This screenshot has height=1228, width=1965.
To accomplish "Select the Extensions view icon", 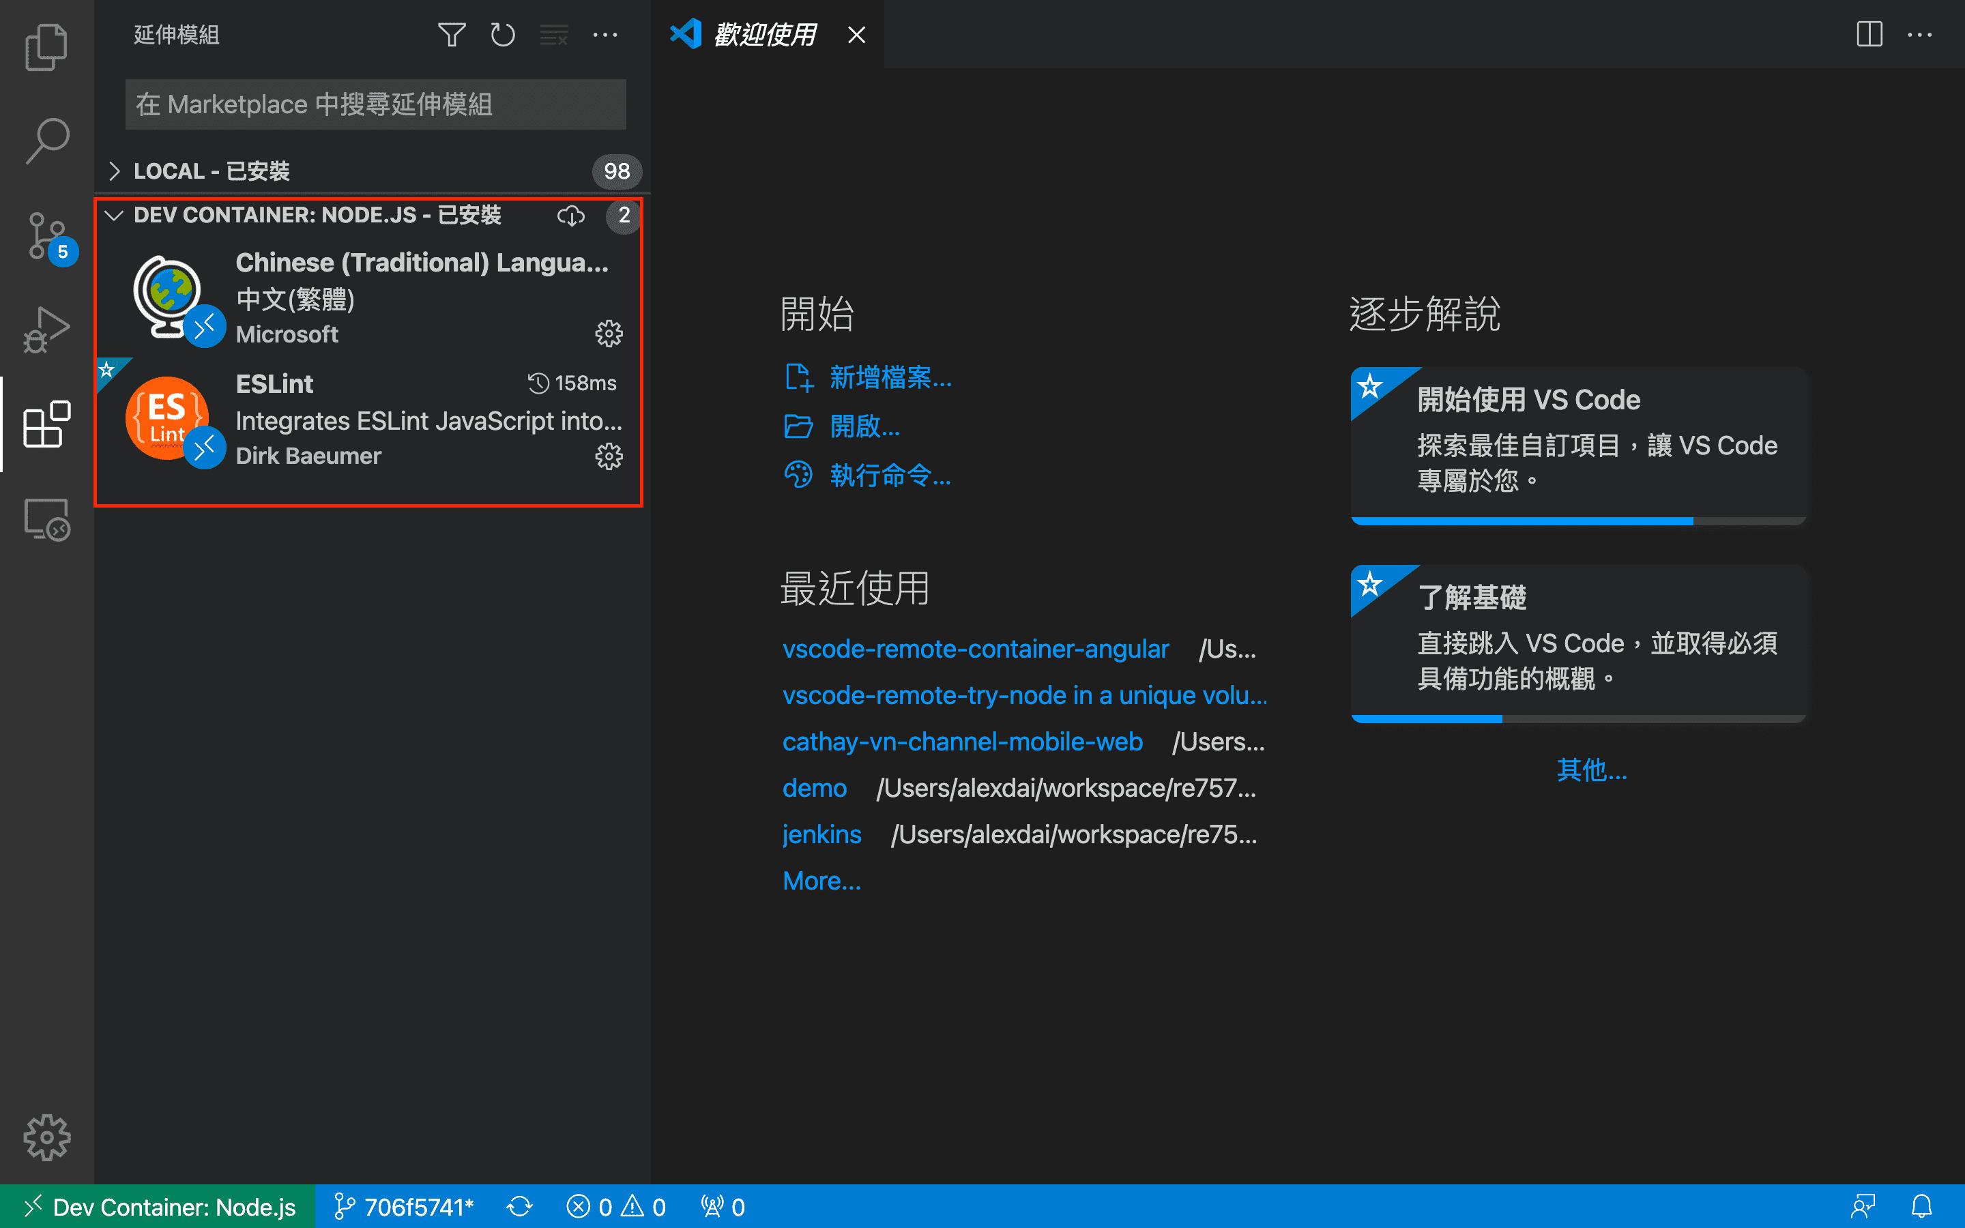I will (46, 424).
